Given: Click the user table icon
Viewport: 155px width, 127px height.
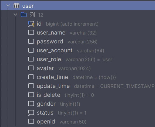Looking at the screenshot, I should click(16, 6).
